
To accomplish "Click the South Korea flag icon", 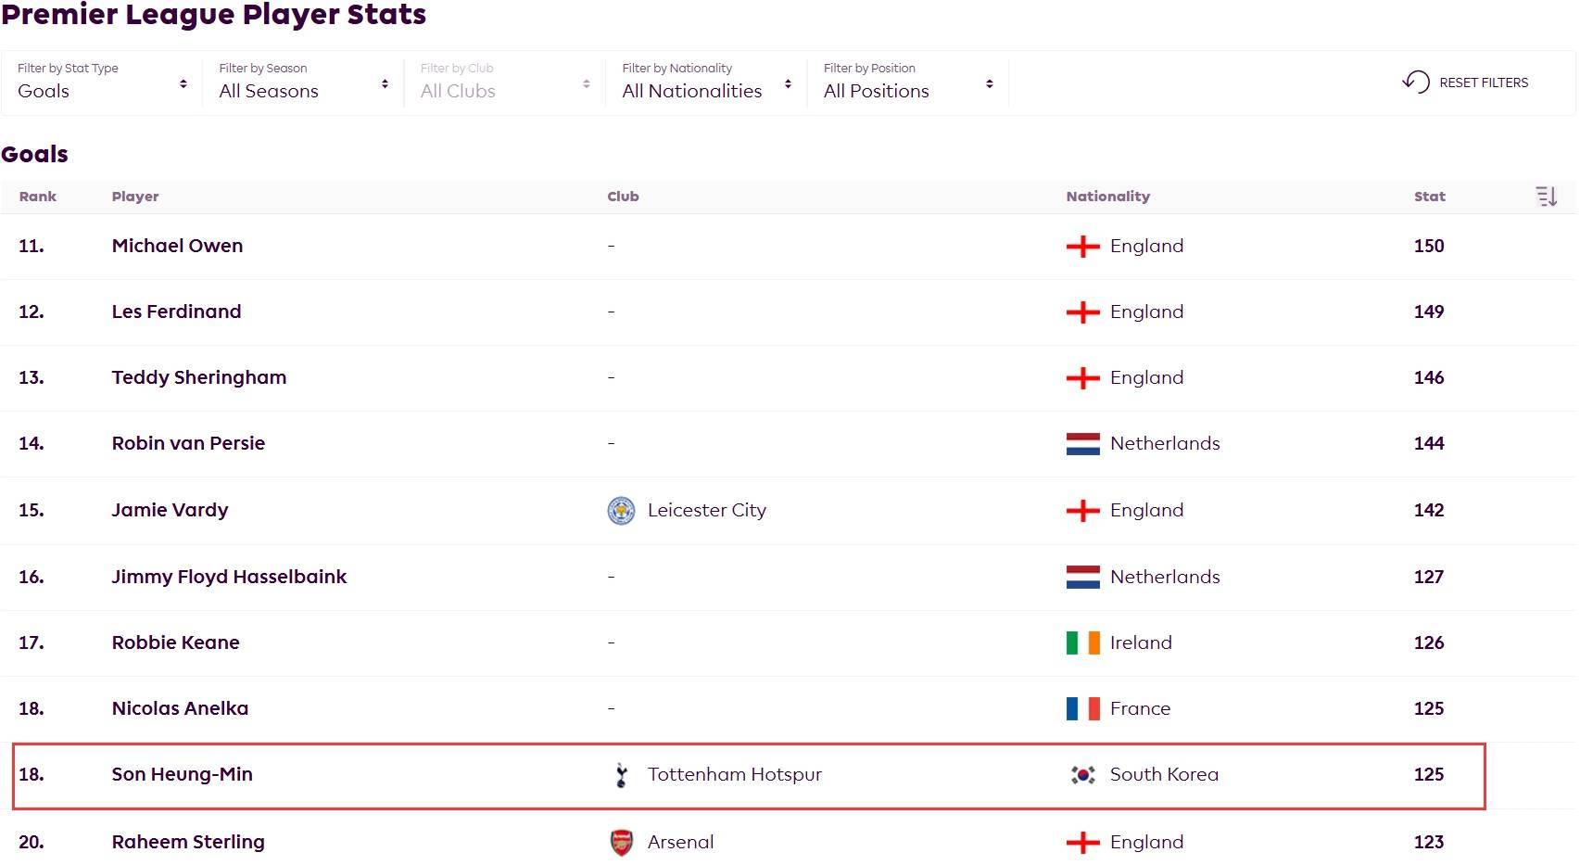I will 1082,775.
